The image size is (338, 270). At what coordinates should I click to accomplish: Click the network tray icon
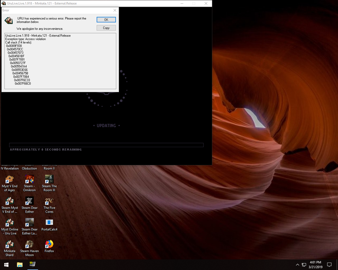pyautogui.click(x=304, y=265)
